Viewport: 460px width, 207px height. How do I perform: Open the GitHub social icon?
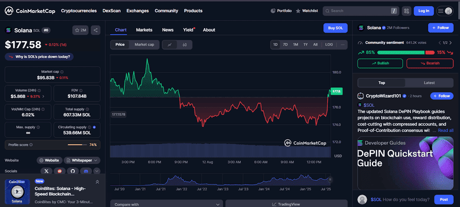72,171
